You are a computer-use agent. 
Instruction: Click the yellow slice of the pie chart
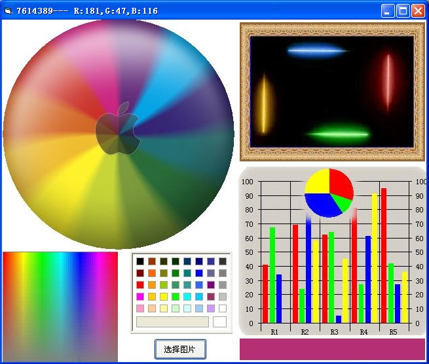point(319,183)
